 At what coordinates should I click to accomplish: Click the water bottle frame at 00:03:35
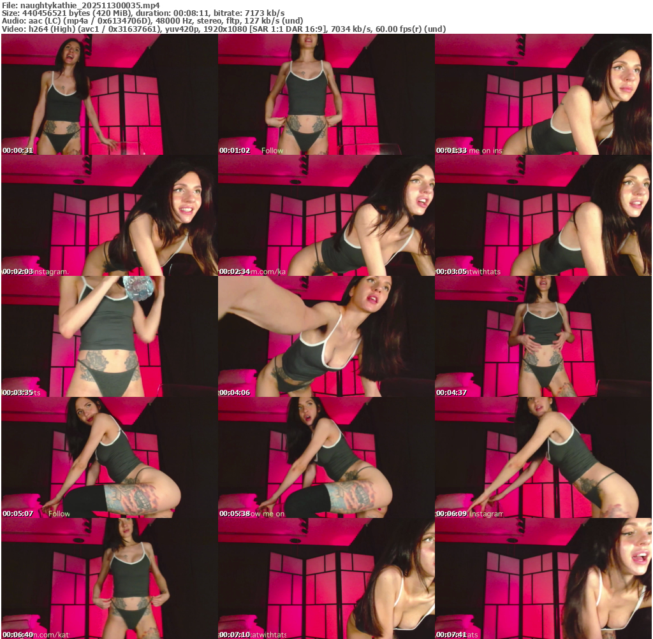coord(109,336)
